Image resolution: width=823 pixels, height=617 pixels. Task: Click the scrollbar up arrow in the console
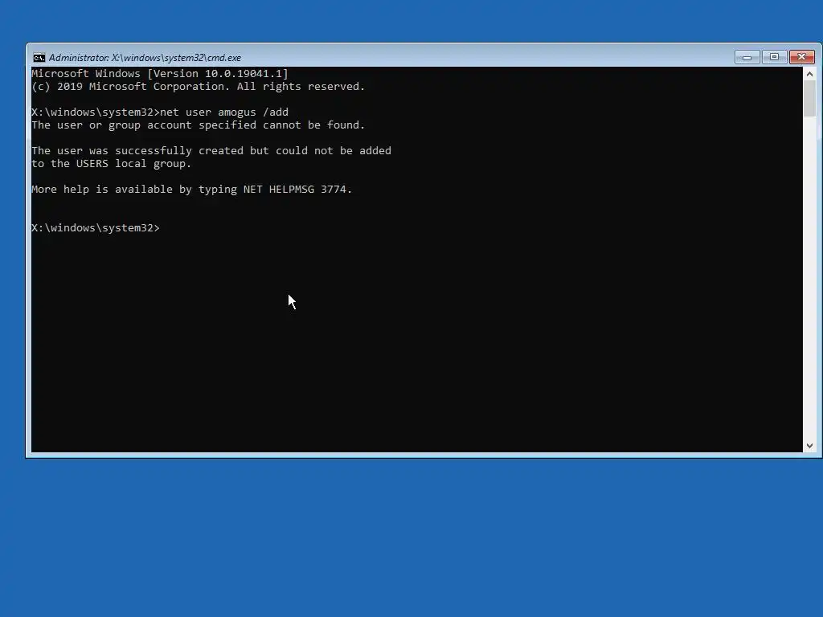click(809, 74)
